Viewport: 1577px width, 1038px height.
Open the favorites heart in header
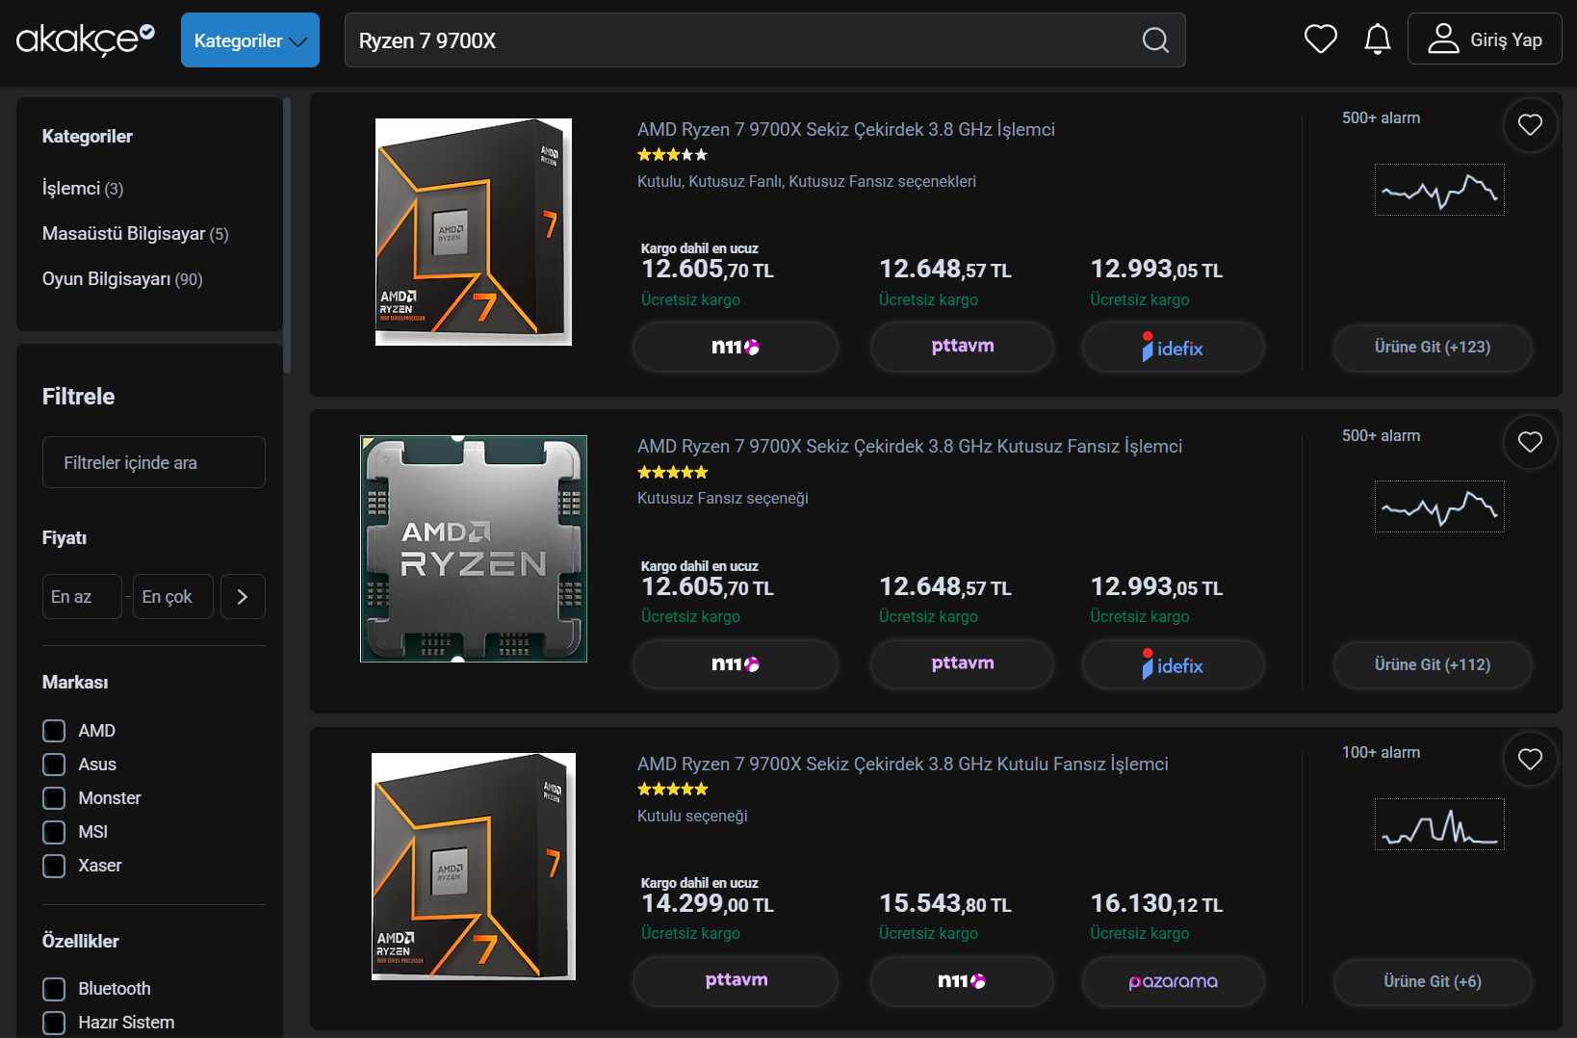[1320, 39]
